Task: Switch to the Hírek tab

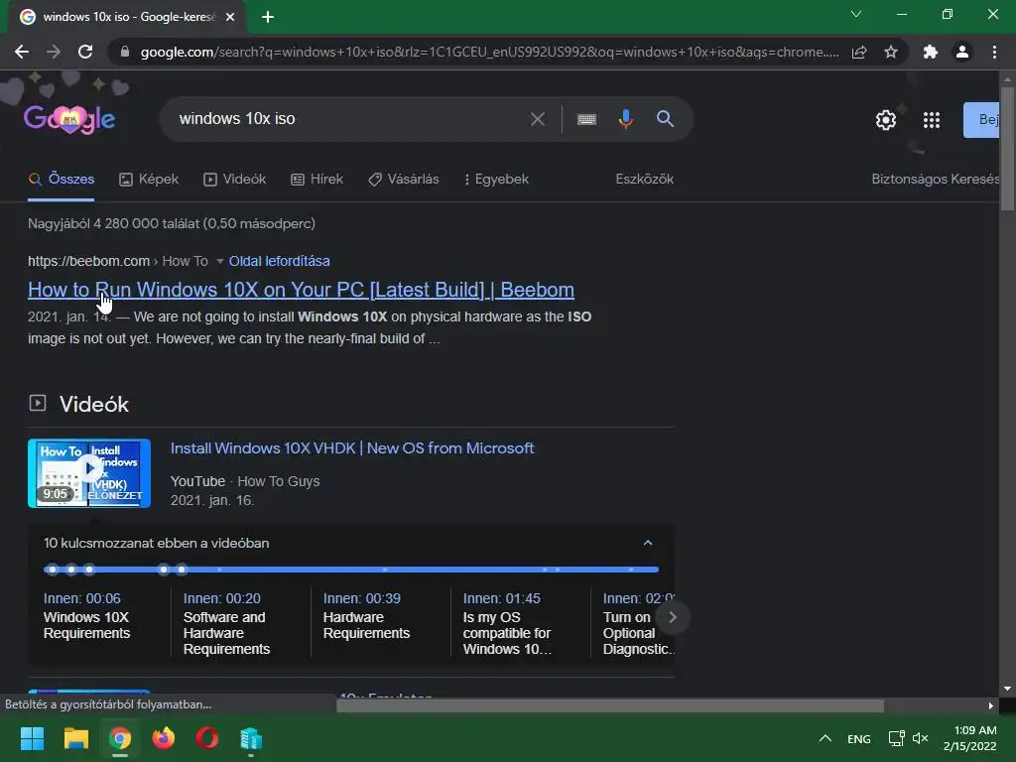Action: pyautogui.click(x=317, y=179)
